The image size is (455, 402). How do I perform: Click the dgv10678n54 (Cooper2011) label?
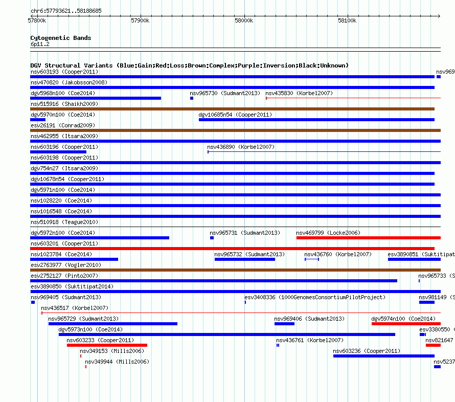point(67,179)
